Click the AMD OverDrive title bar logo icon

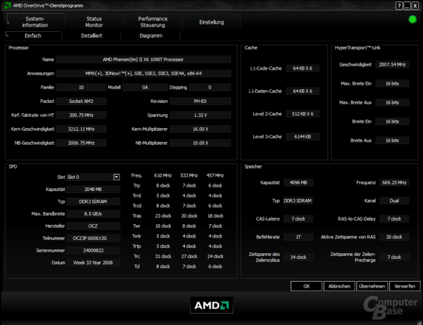coord(7,5)
